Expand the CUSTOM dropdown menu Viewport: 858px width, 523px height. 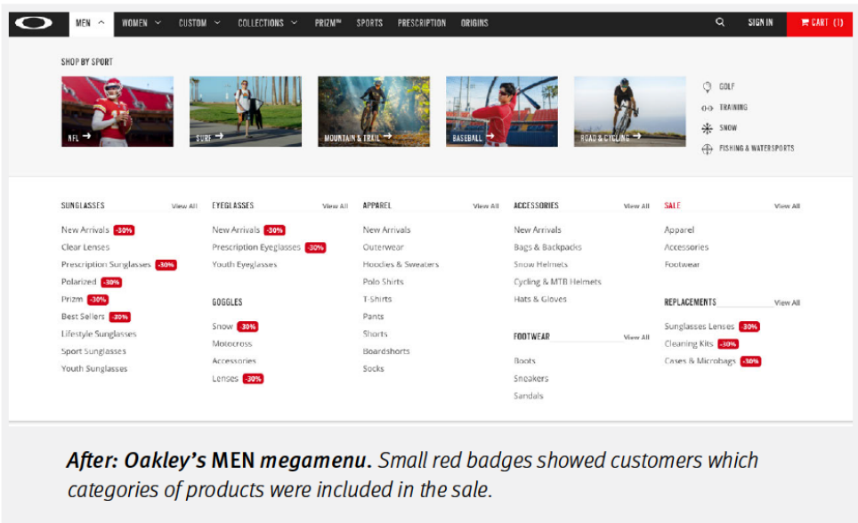(199, 23)
